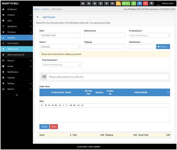177x150 pixels.
Task: Insert unordered list in Note editor
Action: click(x=71, y=106)
